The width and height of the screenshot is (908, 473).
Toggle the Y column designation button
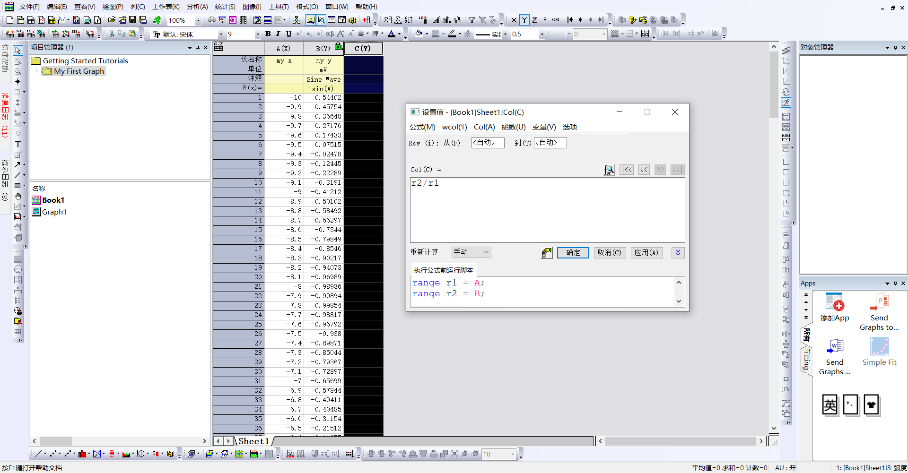point(524,20)
